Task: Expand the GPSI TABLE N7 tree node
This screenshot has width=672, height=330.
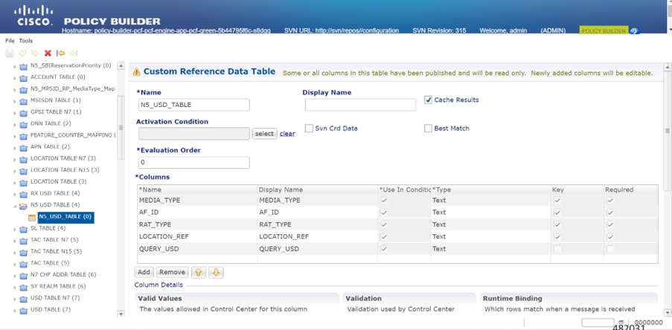Action: pyautogui.click(x=15, y=113)
